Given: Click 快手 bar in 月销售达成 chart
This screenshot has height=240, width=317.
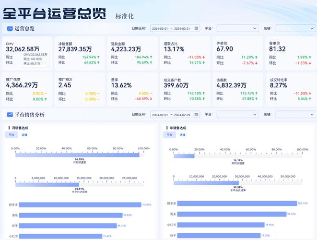Looking at the screenshot, I should pos(68,226).
